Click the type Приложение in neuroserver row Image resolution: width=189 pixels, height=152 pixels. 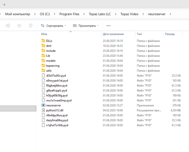[145, 106]
